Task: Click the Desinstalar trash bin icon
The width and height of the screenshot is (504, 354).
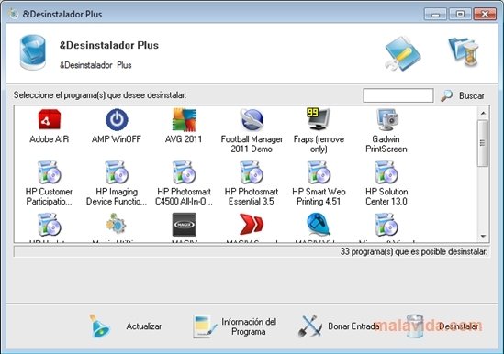Action: click(x=415, y=326)
